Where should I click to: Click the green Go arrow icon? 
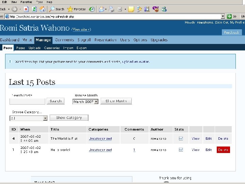coord(229,16)
